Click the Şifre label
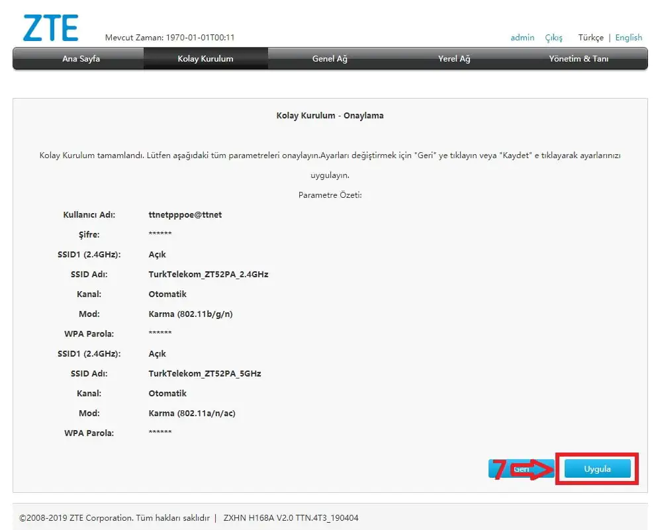This screenshot has height=530, width=654. coord(89,234)
